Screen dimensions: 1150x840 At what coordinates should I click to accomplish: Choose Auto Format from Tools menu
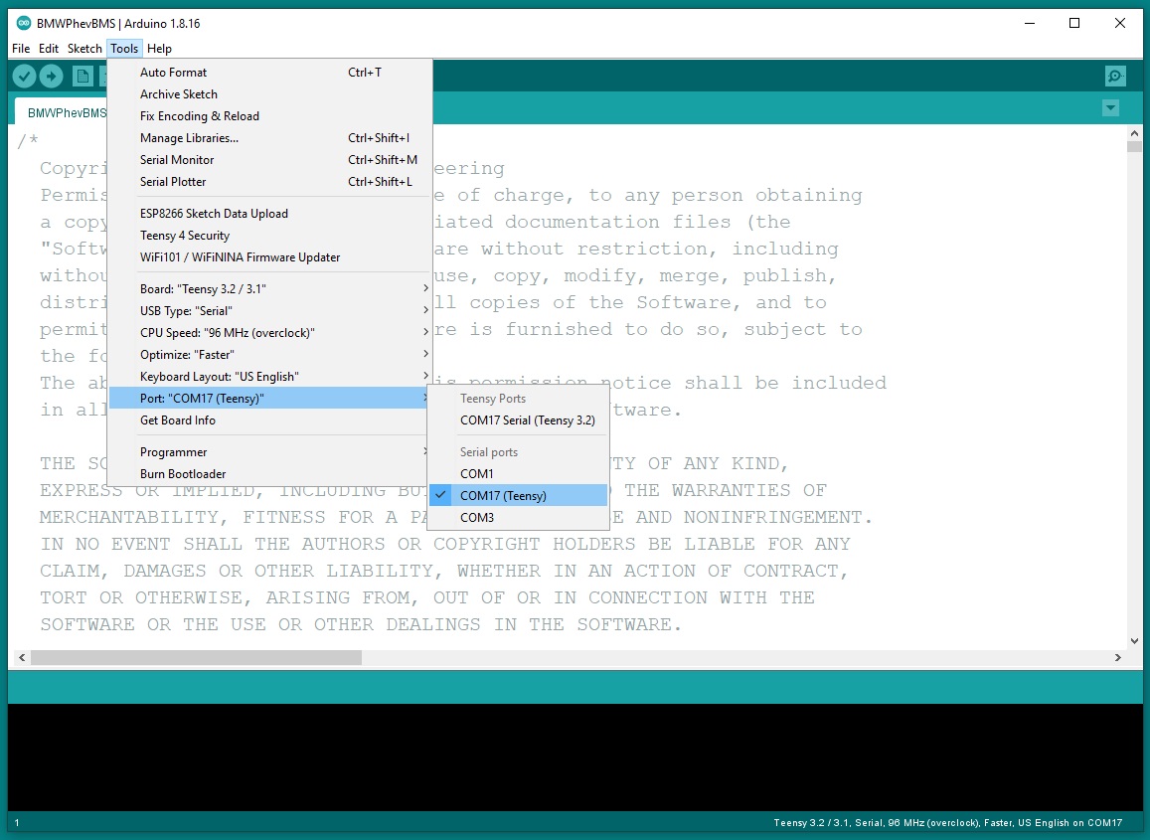(x=174, y=72)
